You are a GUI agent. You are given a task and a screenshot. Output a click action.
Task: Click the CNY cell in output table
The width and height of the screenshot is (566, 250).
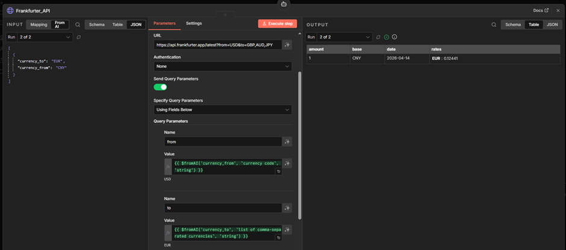(367, 58)
